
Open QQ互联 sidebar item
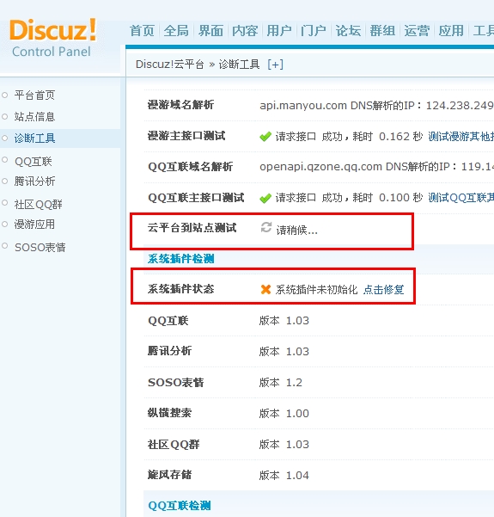[x=34, y=161]
